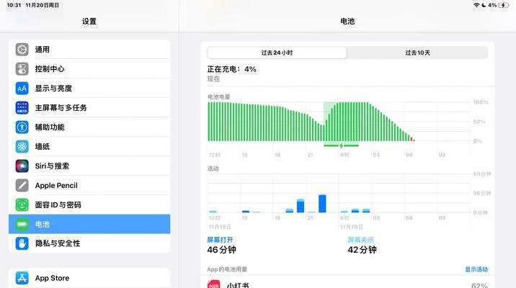Tap the charging indicator bar under the chart
The width and height of the screenshot is (516, 288).
(341, 145)
